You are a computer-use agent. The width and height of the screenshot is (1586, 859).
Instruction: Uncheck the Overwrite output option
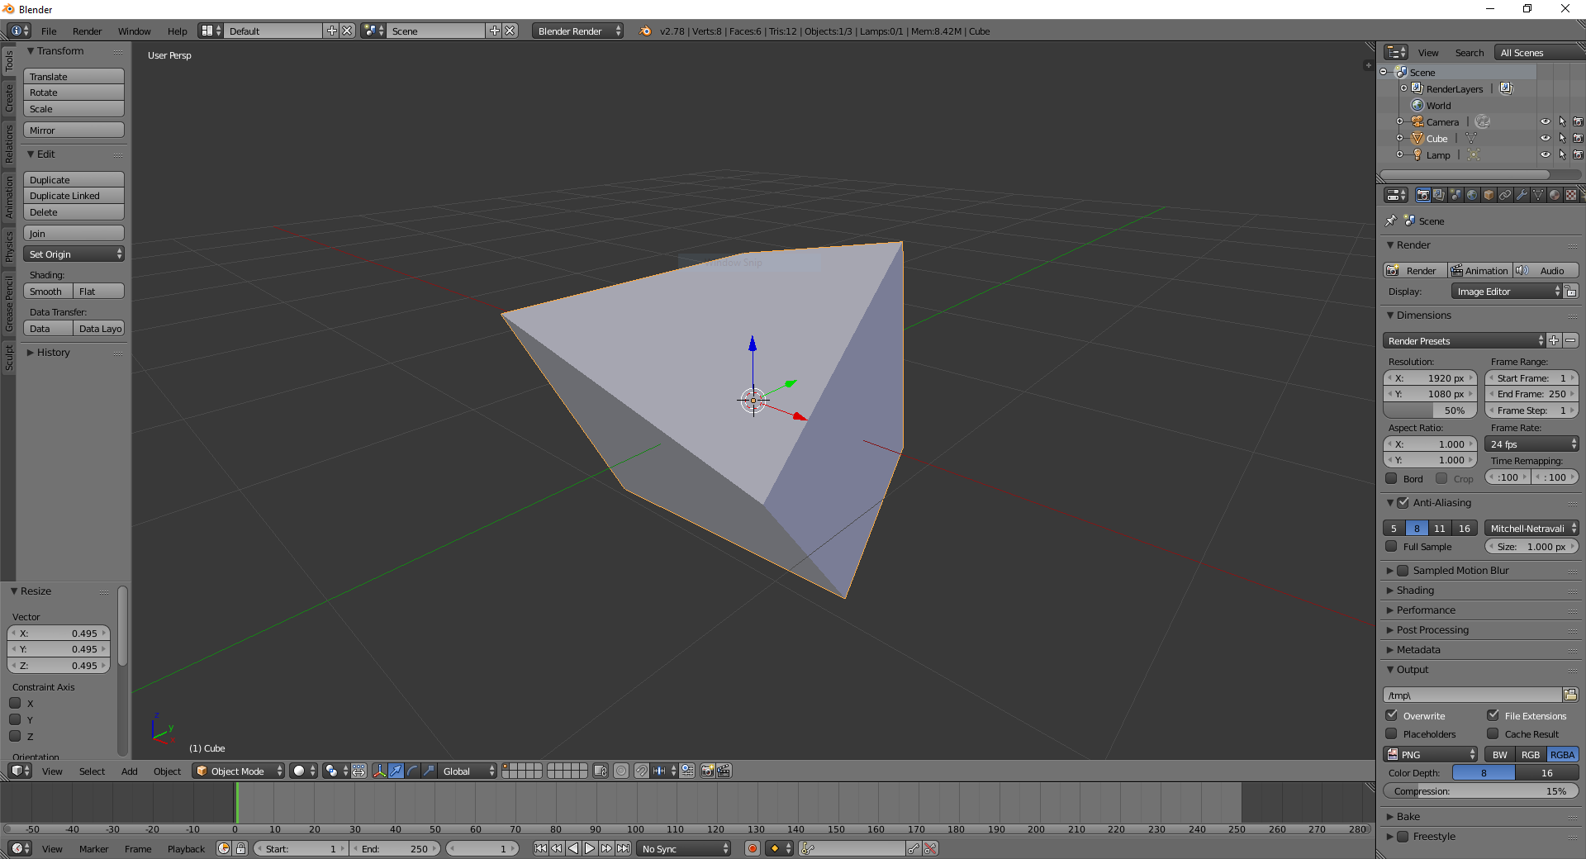click(x=1392, y=715)
